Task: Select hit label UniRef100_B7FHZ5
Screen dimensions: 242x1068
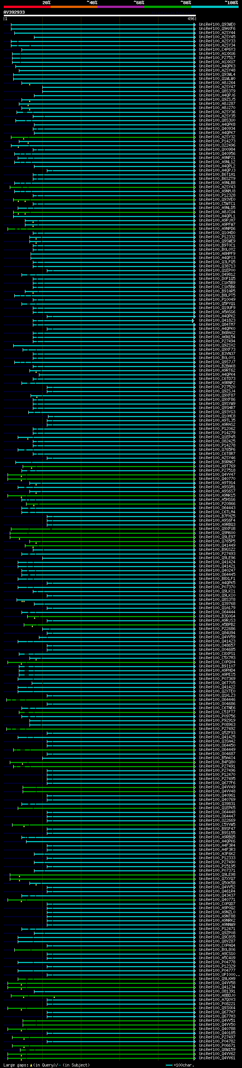Action: click(217, 516)
